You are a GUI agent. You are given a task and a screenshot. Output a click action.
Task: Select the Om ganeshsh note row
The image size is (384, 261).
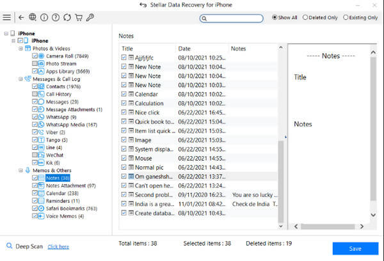point(199,177)
